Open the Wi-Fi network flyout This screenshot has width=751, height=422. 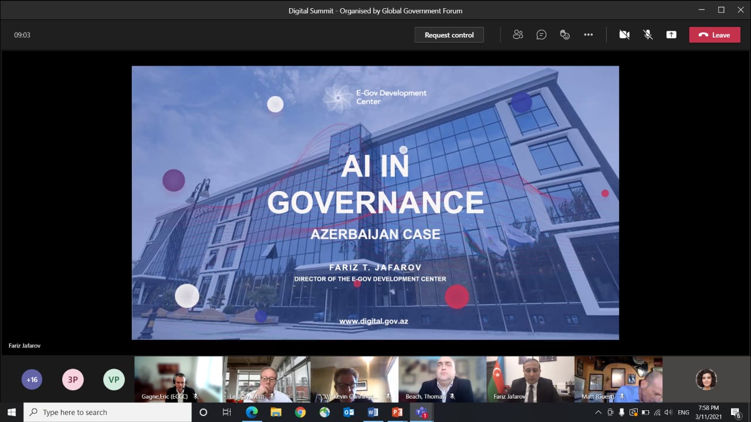[x=657, y=412]
